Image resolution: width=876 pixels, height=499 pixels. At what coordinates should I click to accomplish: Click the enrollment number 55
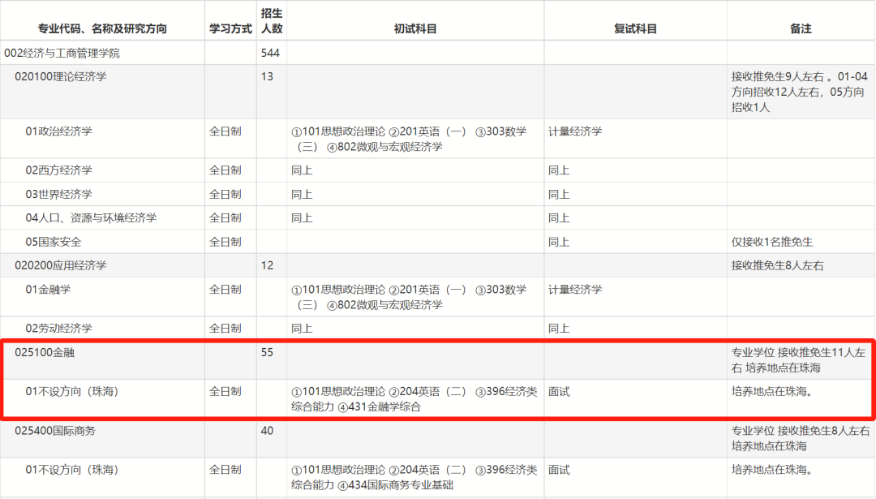[x=267, y=353]
